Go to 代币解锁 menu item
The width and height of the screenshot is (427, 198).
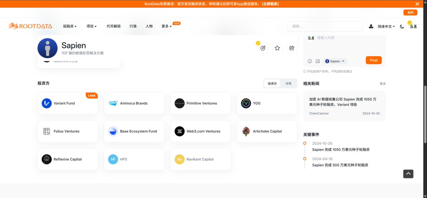[114, 26]
